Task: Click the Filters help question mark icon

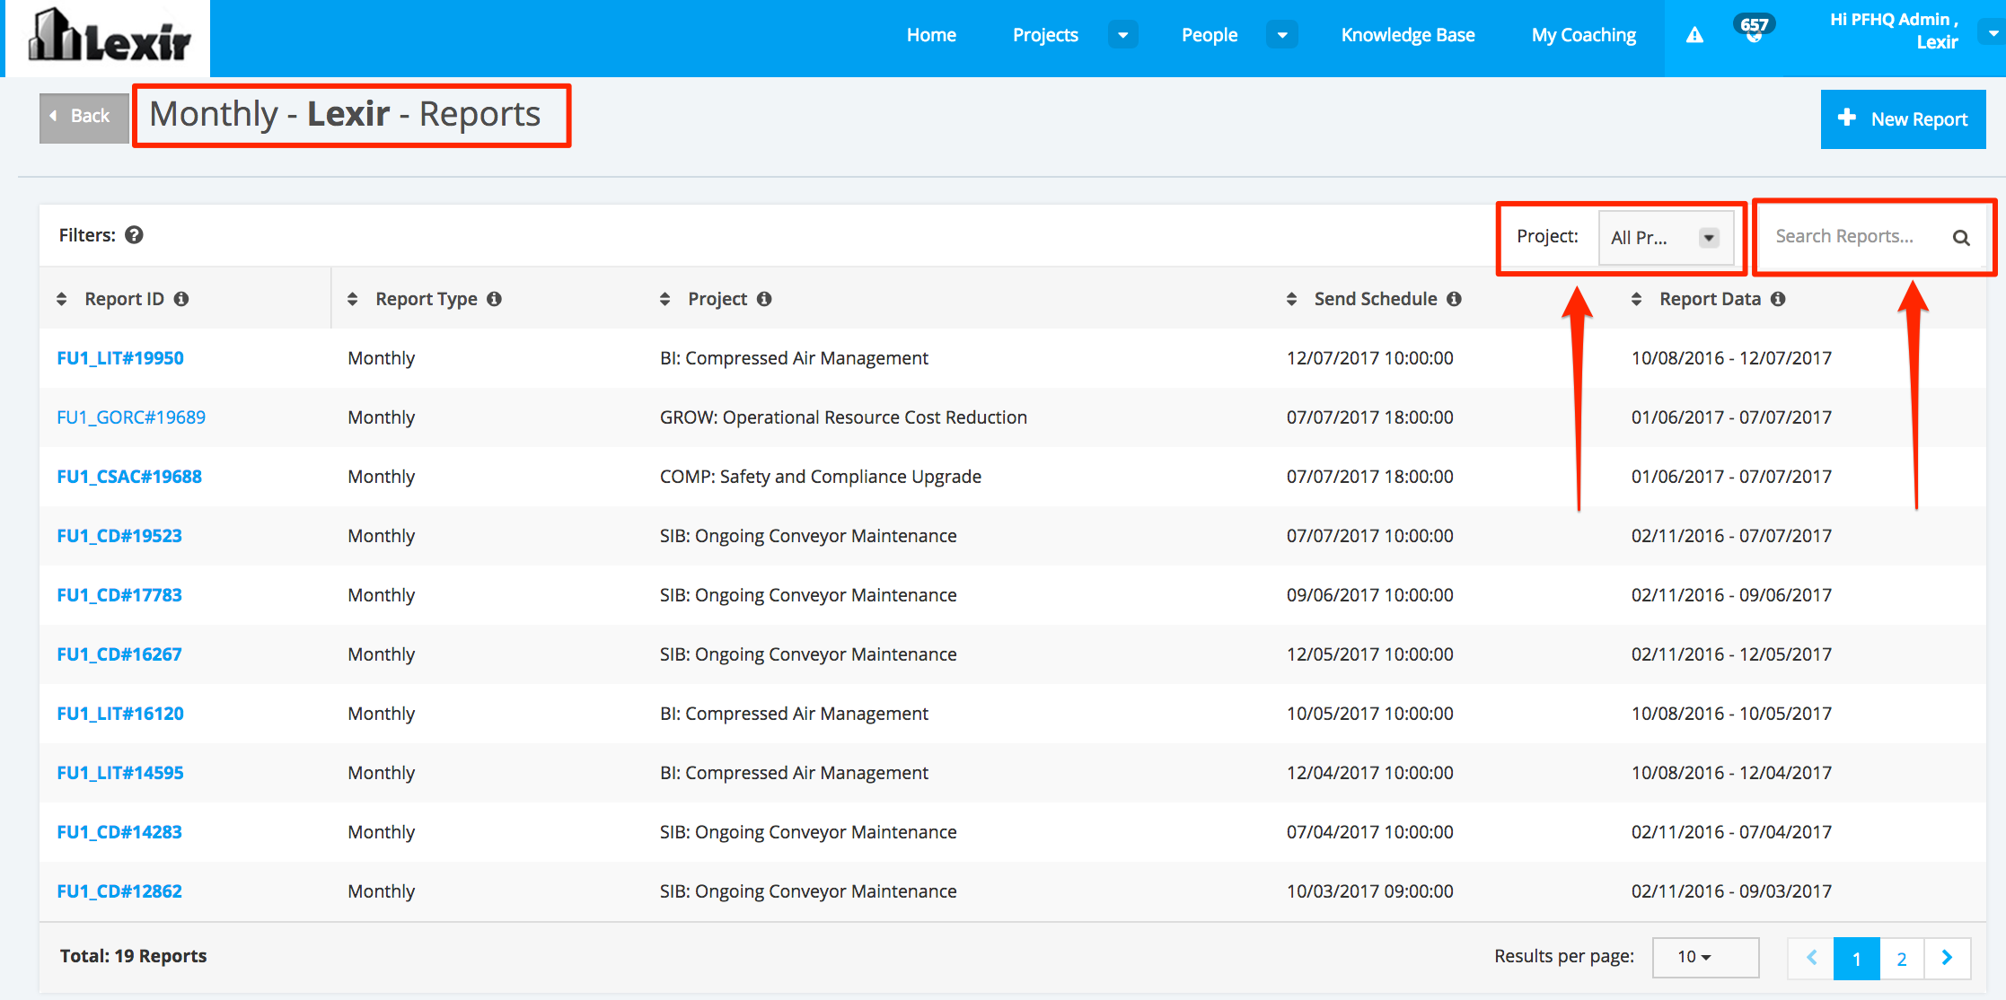Action: tap(134, 235)
